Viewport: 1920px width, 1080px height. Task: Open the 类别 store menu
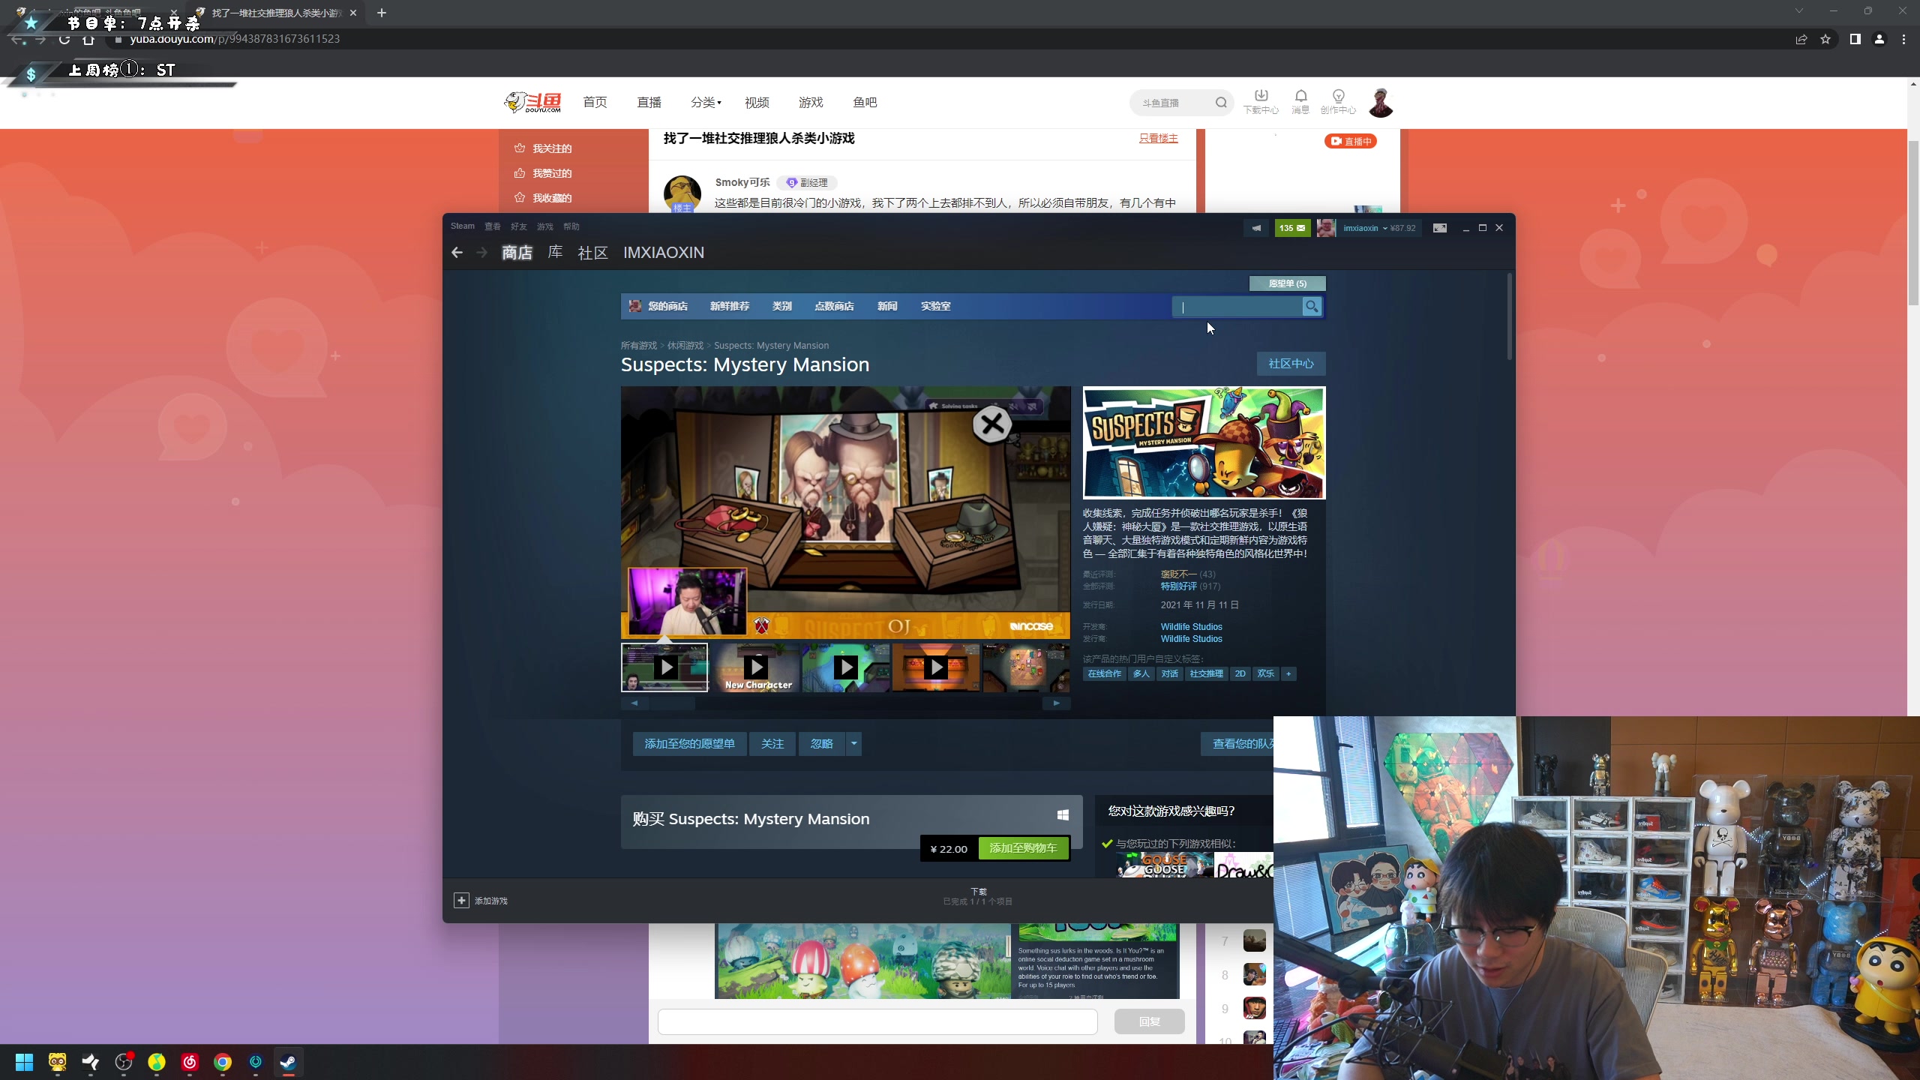tap(781, 306)
